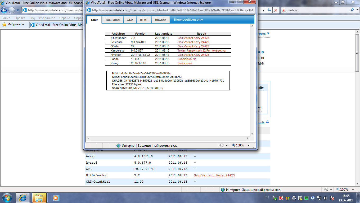The height and width of the screenshot is (203, 360).
Task: Click the BitDefender result Gen:Variant.Kazy.24423 in popup table
Action: pos(193,38)
